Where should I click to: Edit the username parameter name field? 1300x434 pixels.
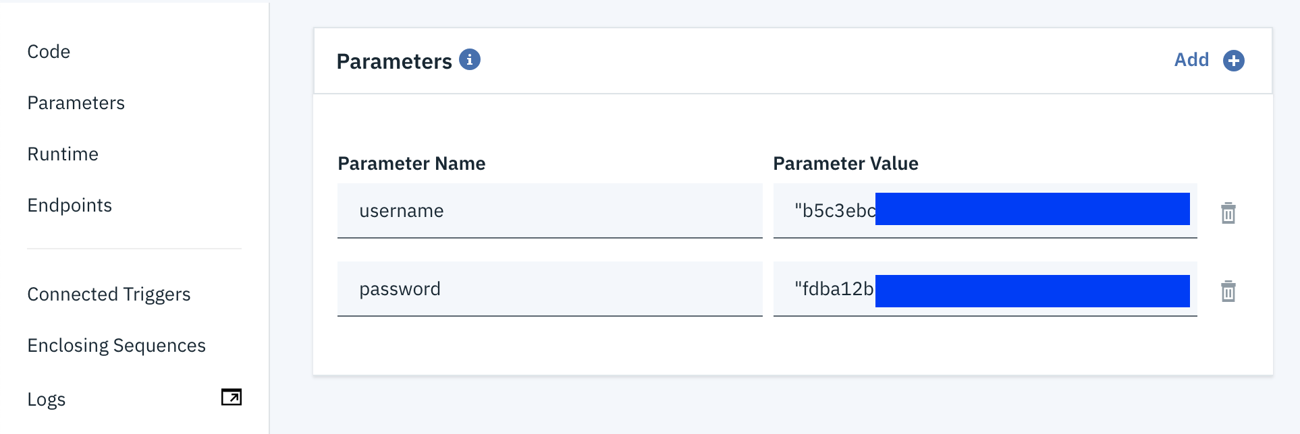[x=550, y=211]
